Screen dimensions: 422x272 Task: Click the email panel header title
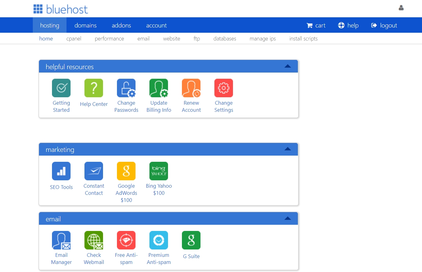click(53, 219)
